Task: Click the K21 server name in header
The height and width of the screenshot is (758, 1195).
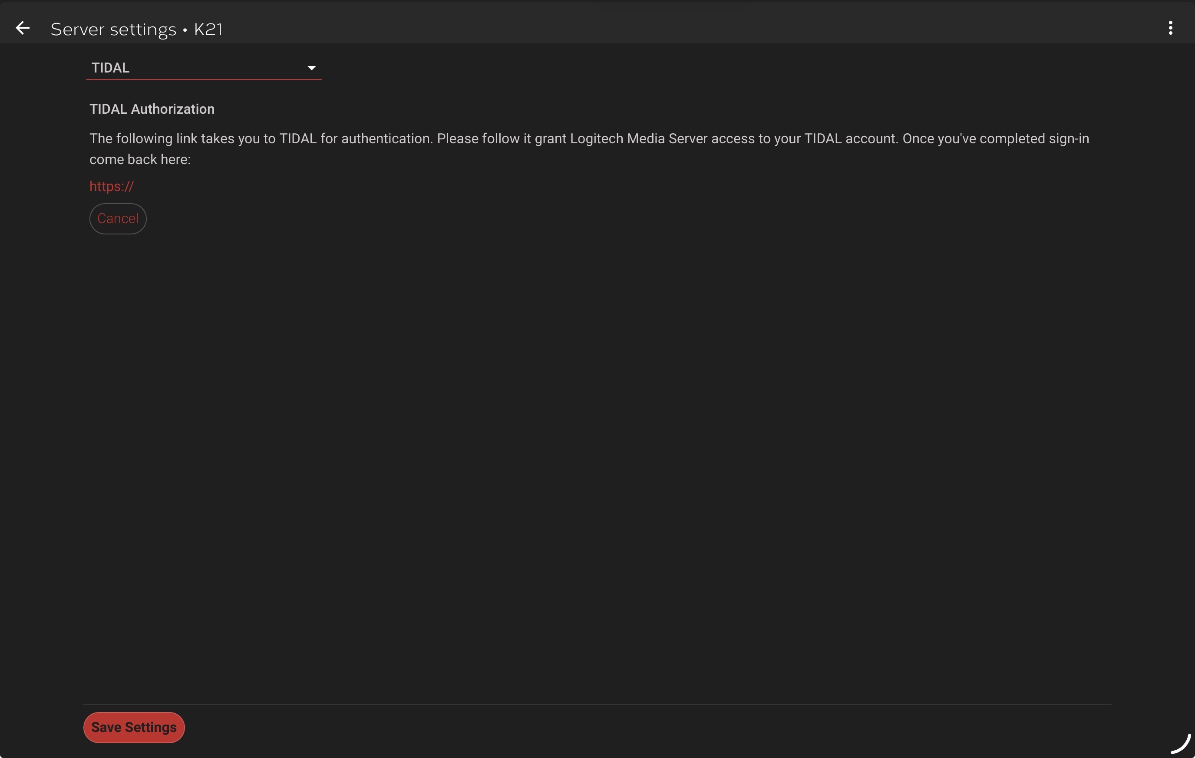Action: (208, 29)
